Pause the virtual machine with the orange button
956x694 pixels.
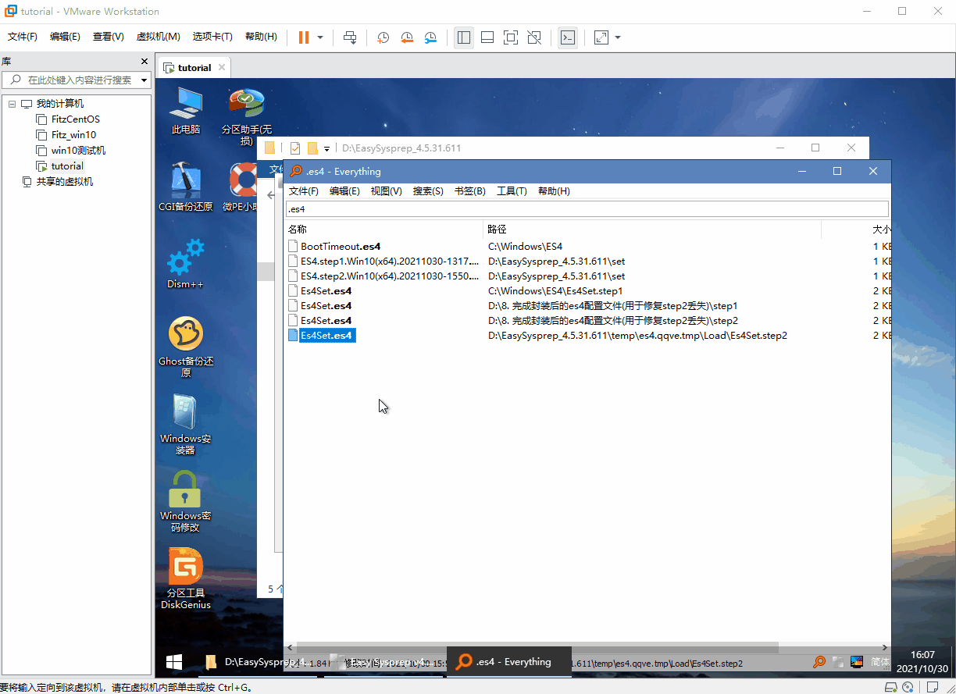click(303, 37)
